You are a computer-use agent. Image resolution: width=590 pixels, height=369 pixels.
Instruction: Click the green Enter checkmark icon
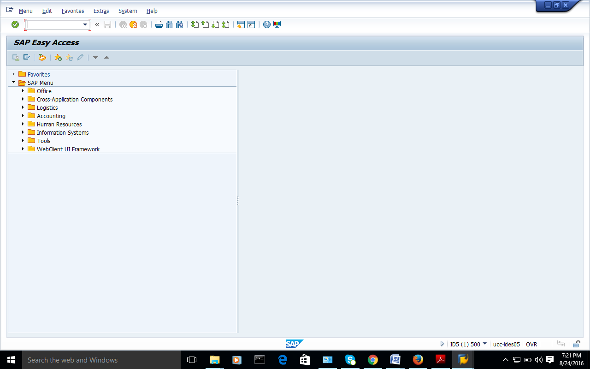tap(15, 24)
